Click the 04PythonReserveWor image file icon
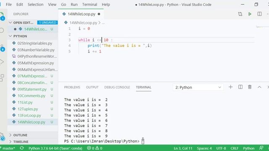Image resolution: width=269 pixels, height=151 pixels. (x=14, y=56)
